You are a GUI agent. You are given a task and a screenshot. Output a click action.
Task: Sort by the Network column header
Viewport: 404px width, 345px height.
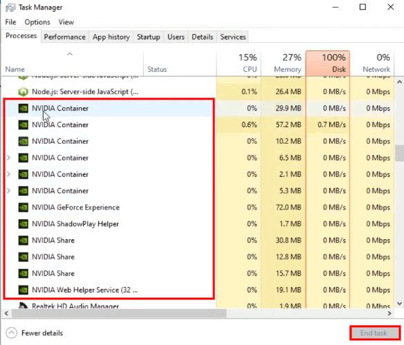point(371,64)
